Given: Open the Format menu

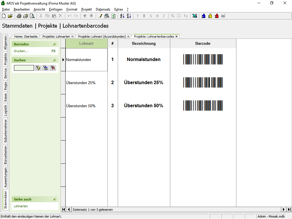Looking at the screenshot, I should pyautogui.click(x=72, y=9).
